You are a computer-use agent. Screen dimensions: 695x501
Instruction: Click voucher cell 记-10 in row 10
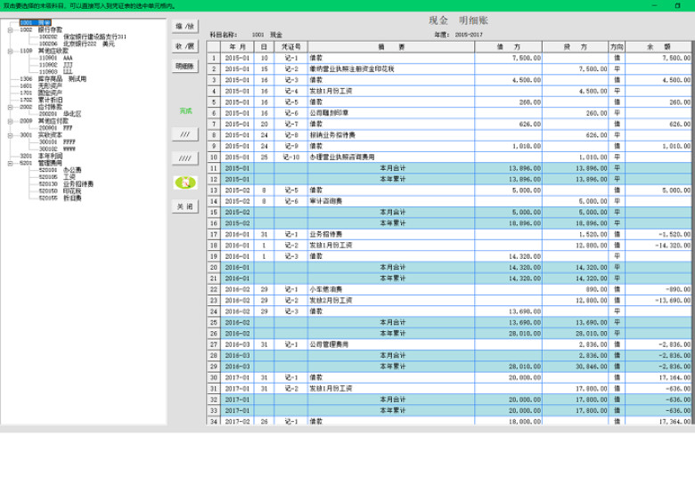[291, 158]
